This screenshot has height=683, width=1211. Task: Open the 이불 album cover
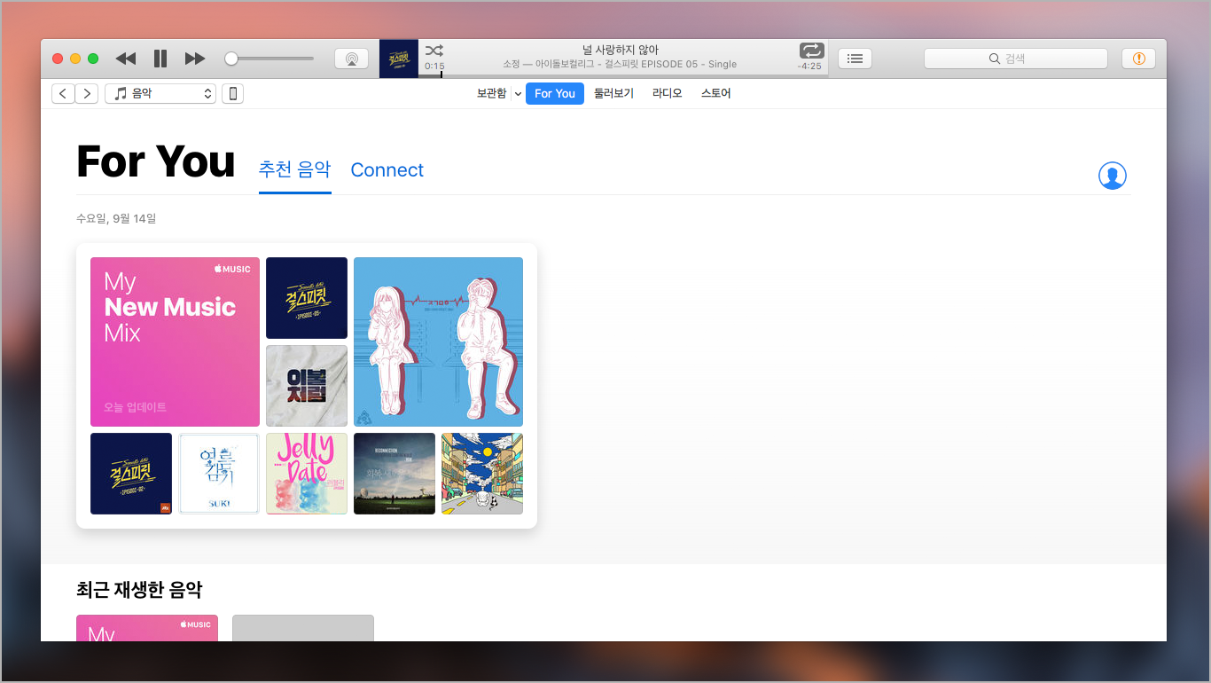pos(307,386)
